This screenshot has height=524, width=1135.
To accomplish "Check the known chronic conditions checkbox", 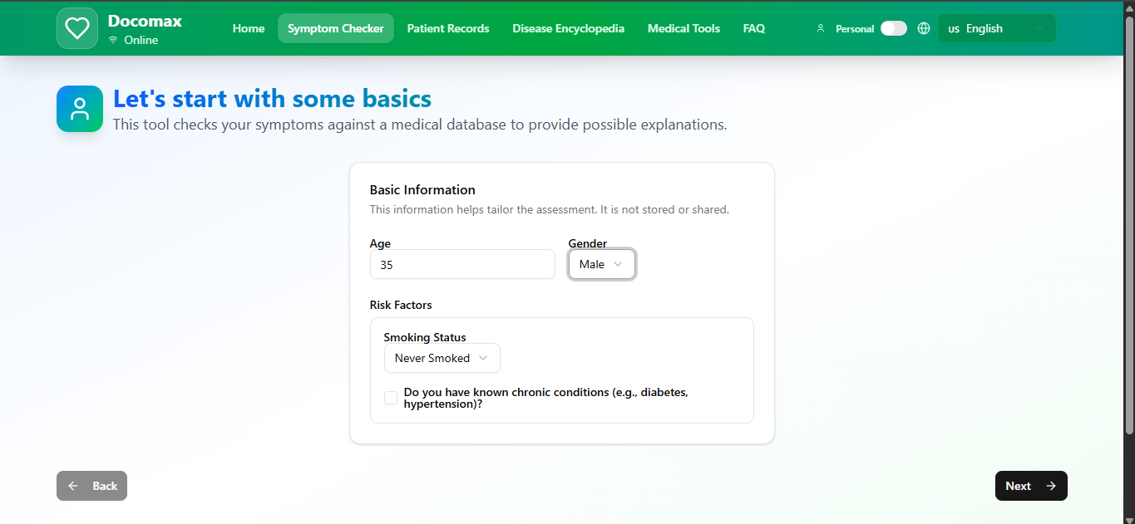I will pyautogui.click(x=391, y=398).
